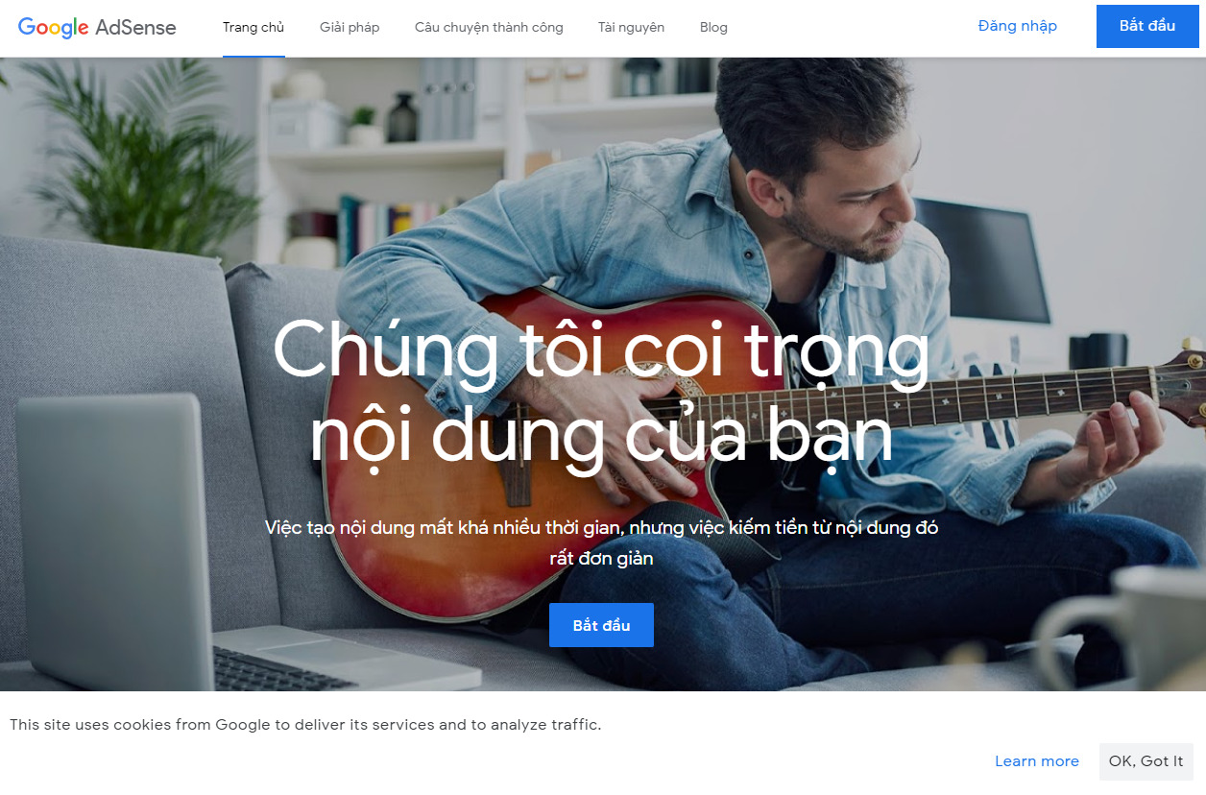Go to the Giải pháp menu item
This screenshot has height=795, width=1206.
point(350,27)
